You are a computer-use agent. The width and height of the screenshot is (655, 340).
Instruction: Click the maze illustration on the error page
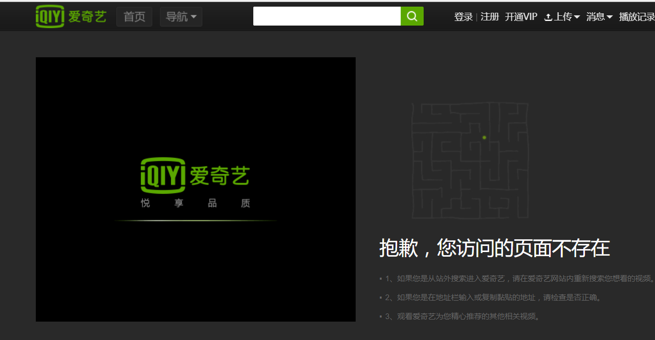point(470,160)
